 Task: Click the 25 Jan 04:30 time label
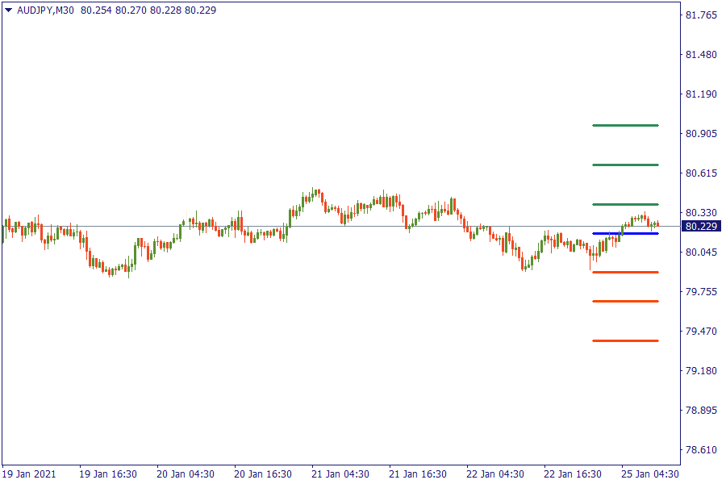pyautogui.click(x=649, y=474)
